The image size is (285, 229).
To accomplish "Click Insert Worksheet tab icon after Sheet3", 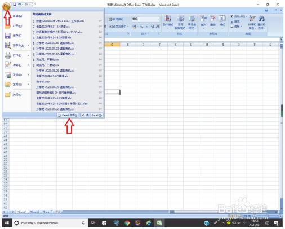I will 58,212.
